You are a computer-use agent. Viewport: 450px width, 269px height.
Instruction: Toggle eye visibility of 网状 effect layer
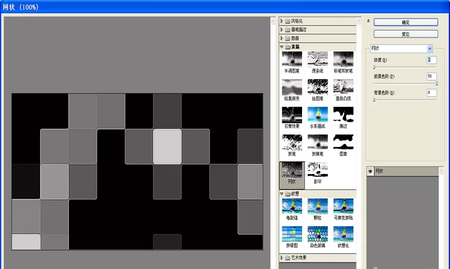click(370, 172)
